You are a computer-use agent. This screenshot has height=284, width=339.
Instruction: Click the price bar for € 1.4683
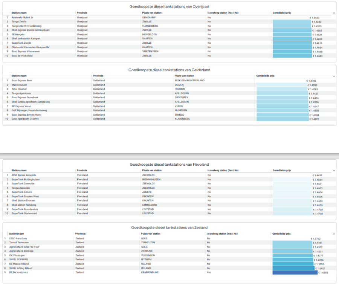click(x=292, y=56)
